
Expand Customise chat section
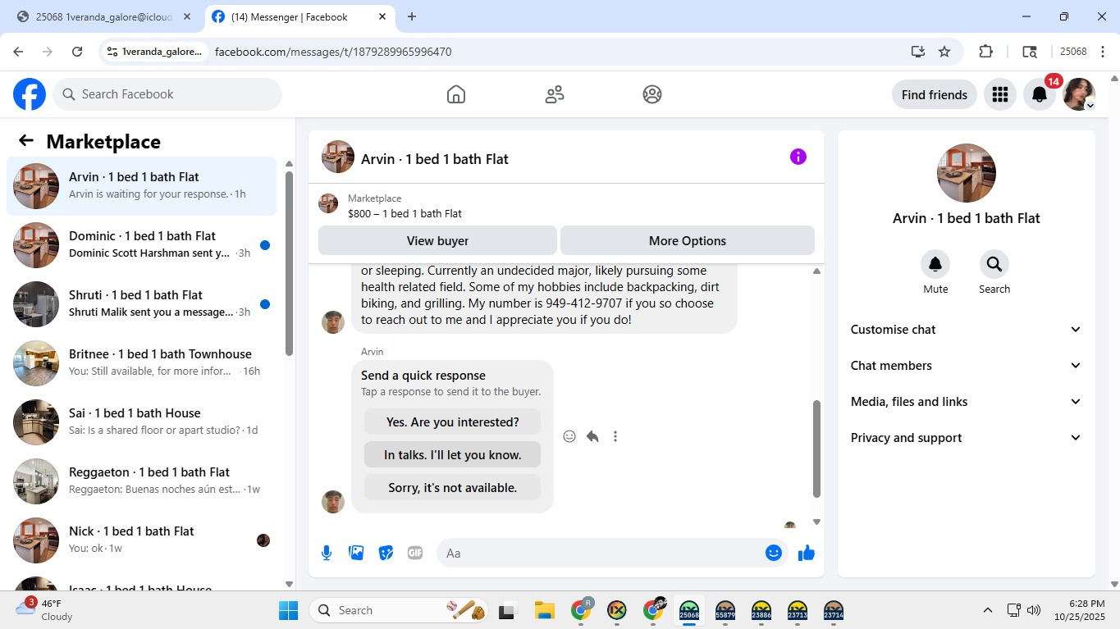pos(967,330)
